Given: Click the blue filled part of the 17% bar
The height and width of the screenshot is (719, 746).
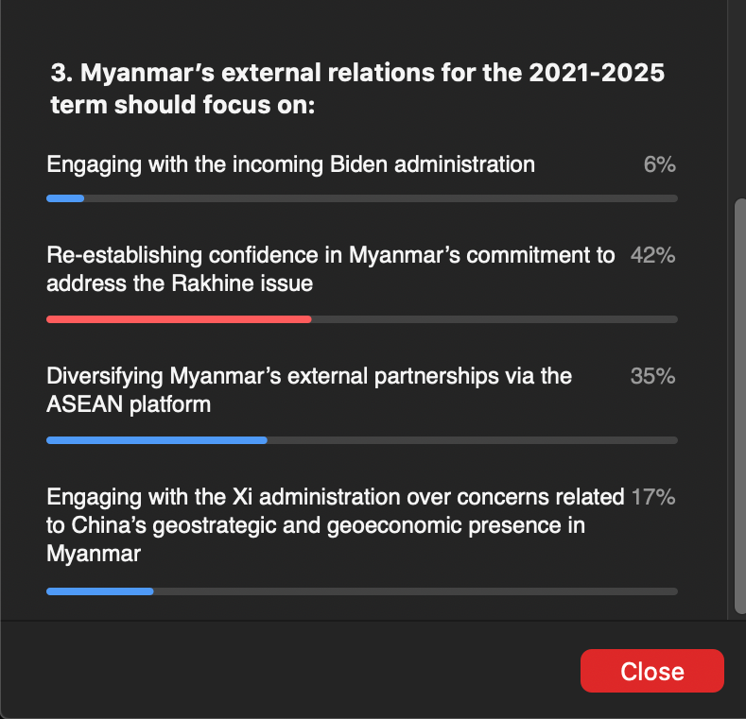Looking at the screenshot, I should 99,591.
